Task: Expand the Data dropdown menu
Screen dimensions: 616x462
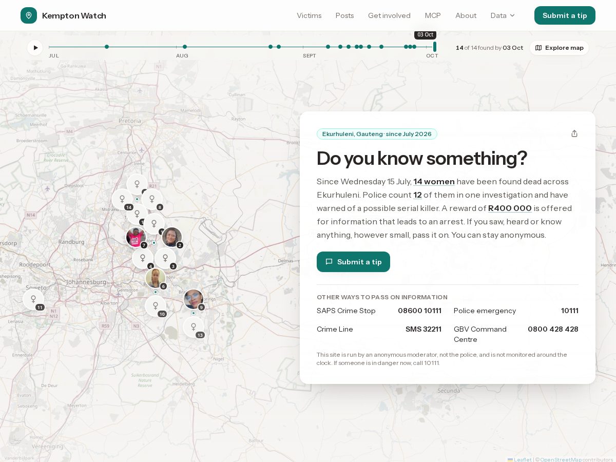Action: [503, 15]
